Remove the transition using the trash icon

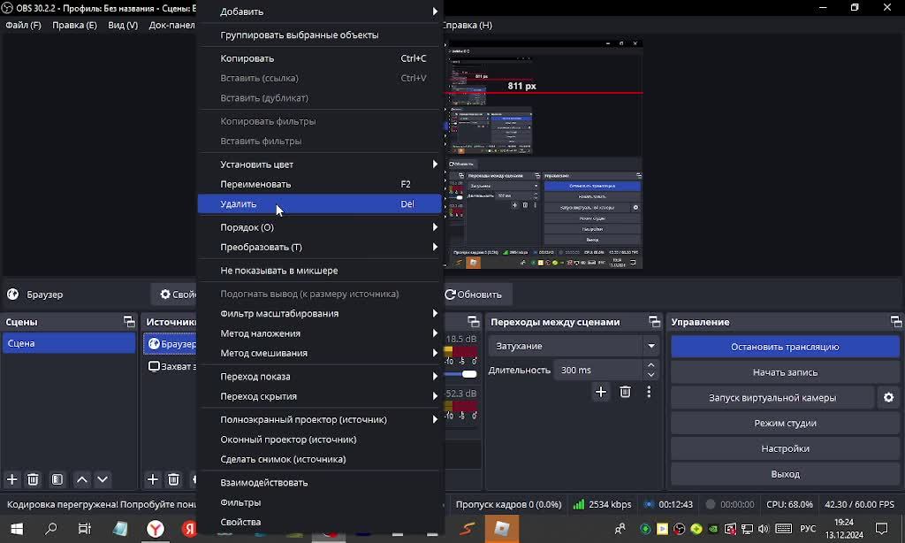pyautogui.click(x=625, y=393)
